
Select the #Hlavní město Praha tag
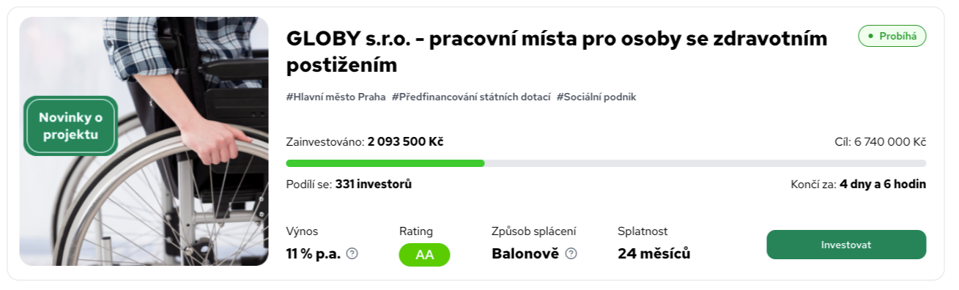pos(336,97)
